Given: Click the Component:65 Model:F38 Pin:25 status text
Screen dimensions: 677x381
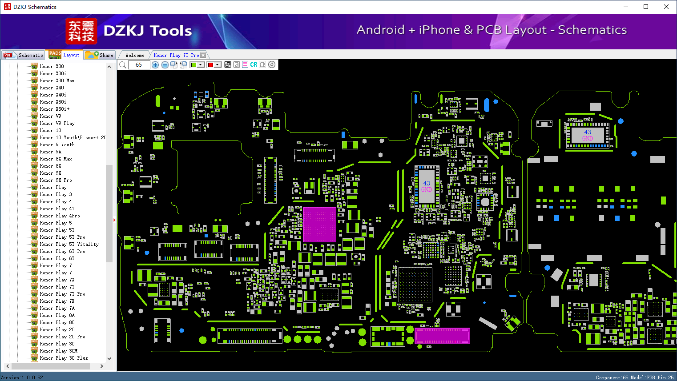Looking at the screenshot, I should [635, 377].
